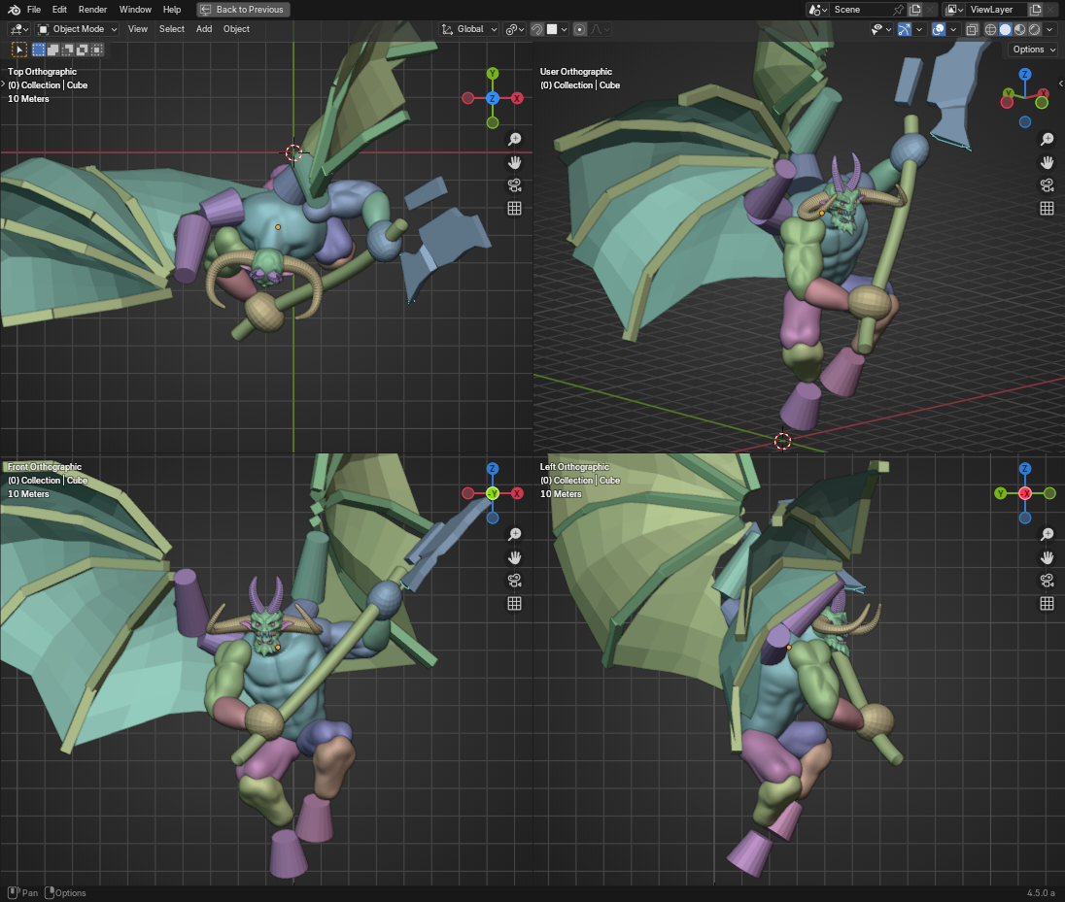Click grid projection icon in Front Orthographic viewport
The height and width of the screenshot is (902, 1065).
[515, 603]
